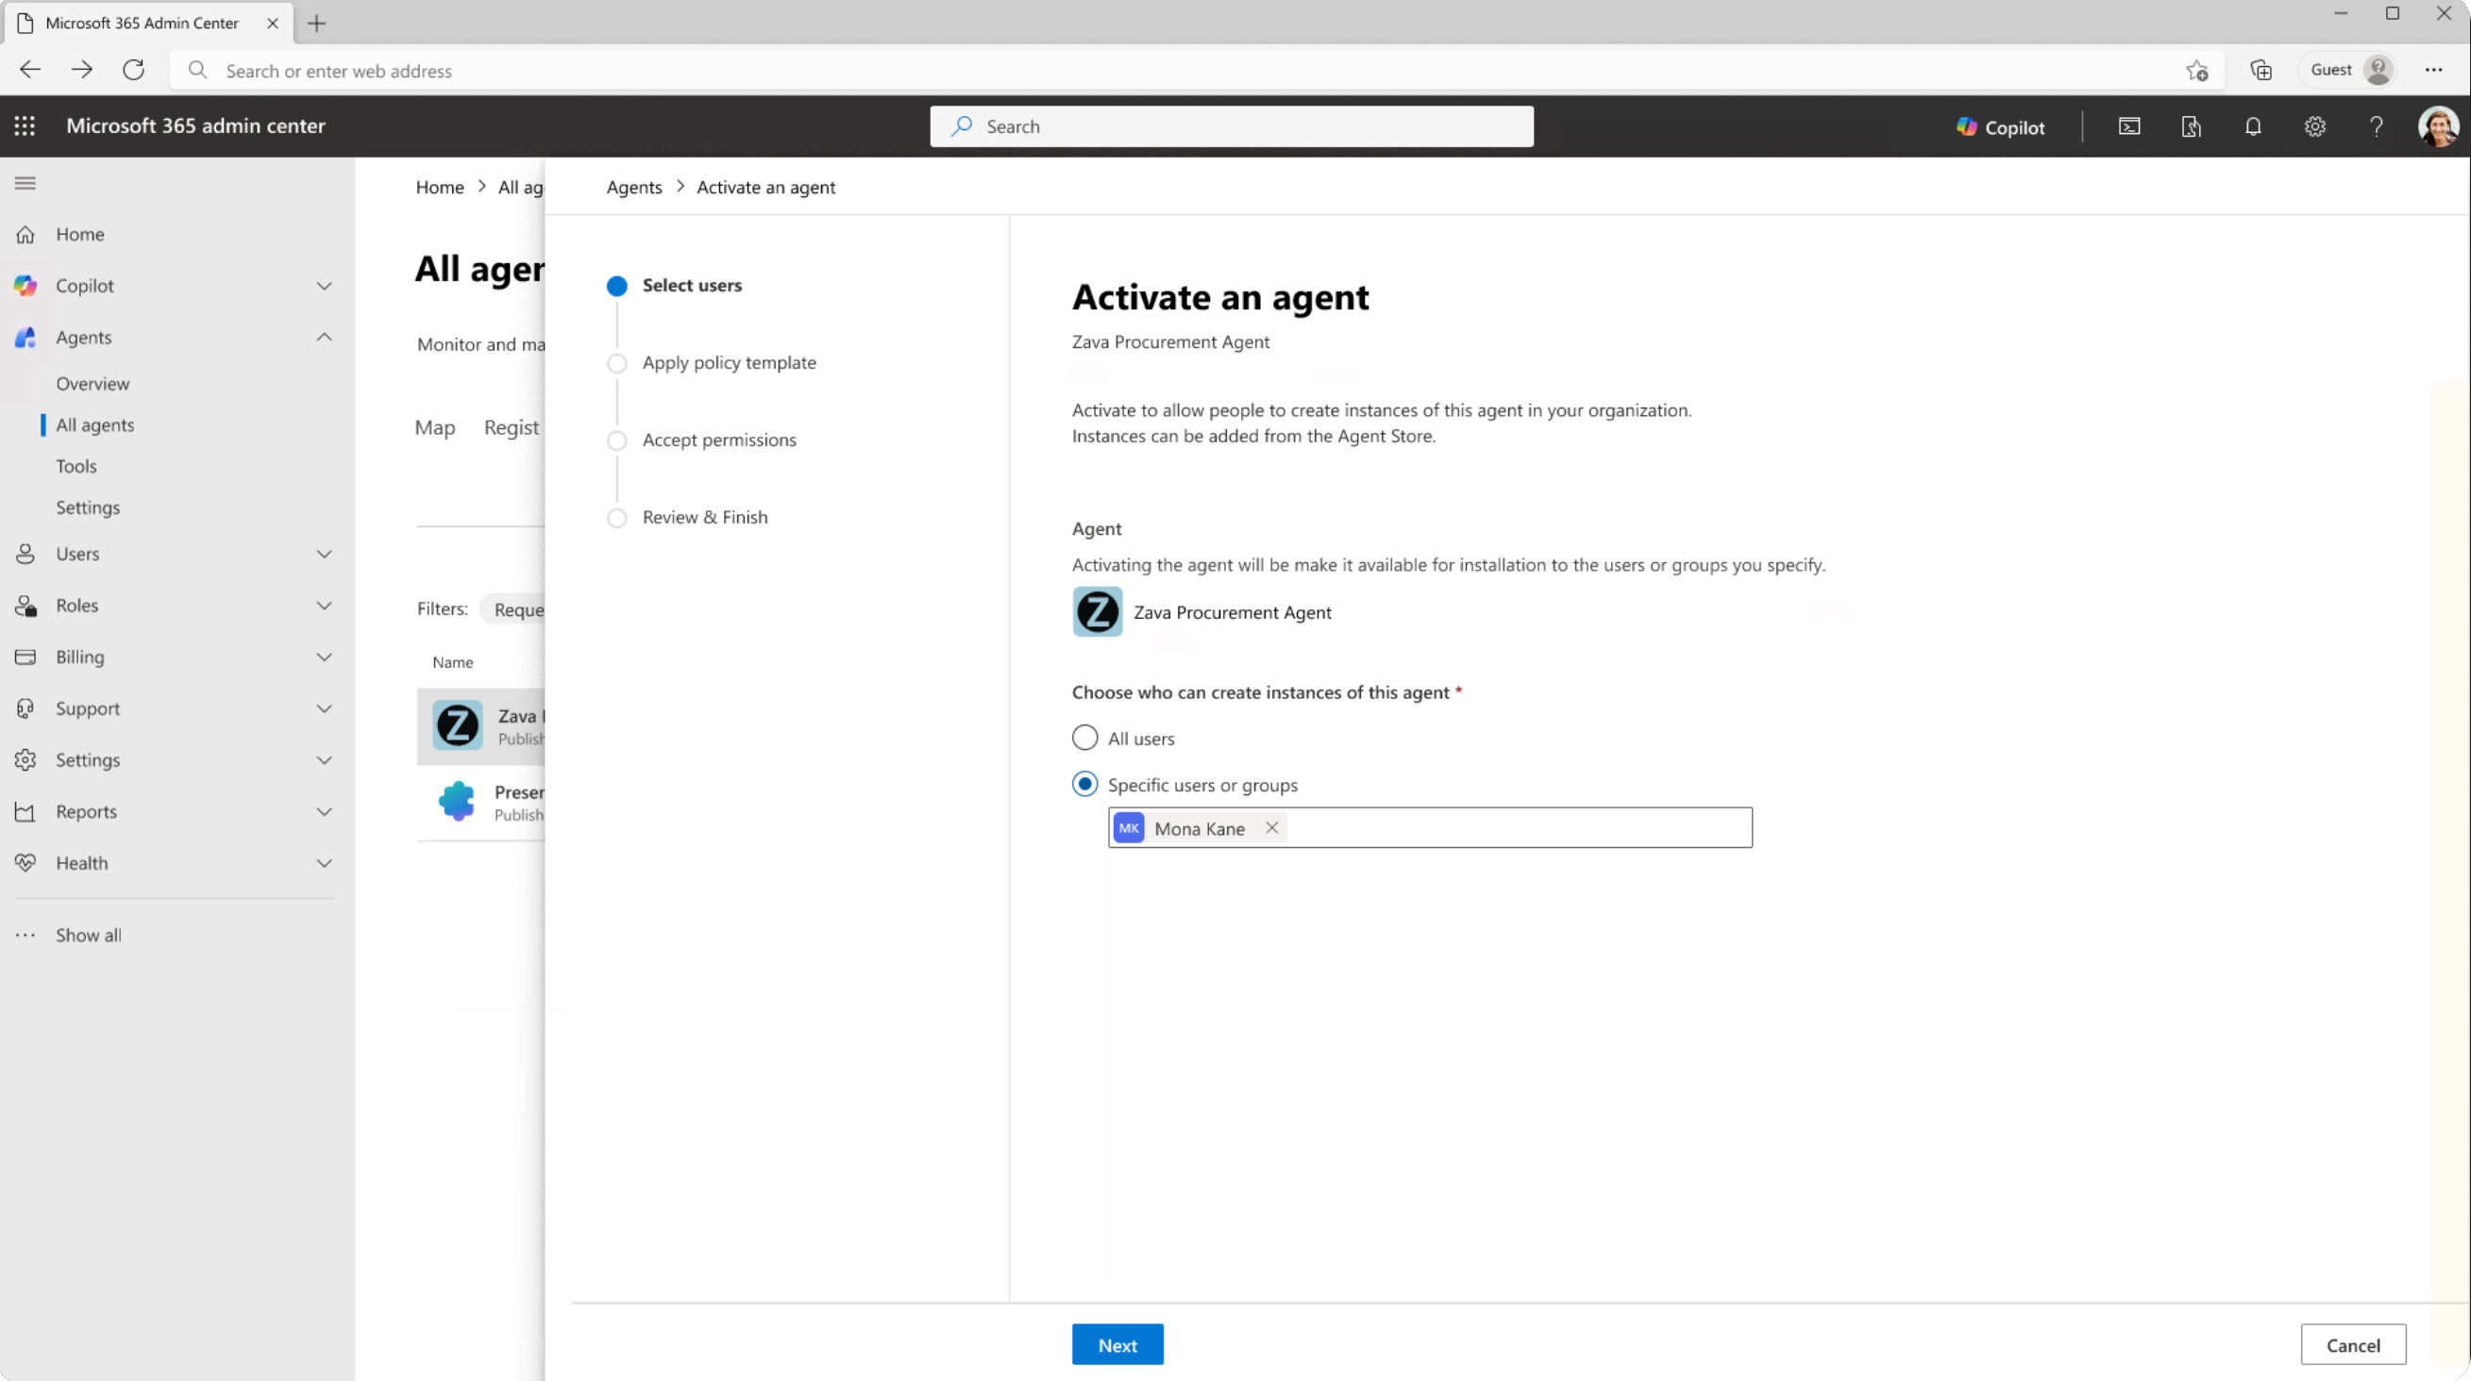This screenshot has height=1381, width=2471.
Task: Open Tools under Agents
Action: 76,467
